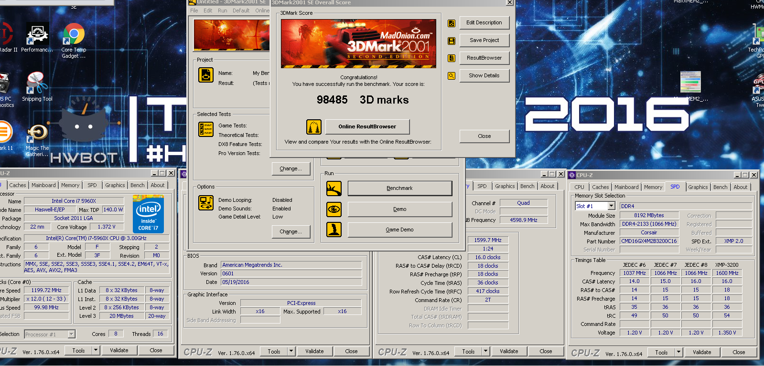Open Core Temp Gadget desktop shortcut
Image resolution: width=764 pixels, height=366 pixels.
point(74,41)
